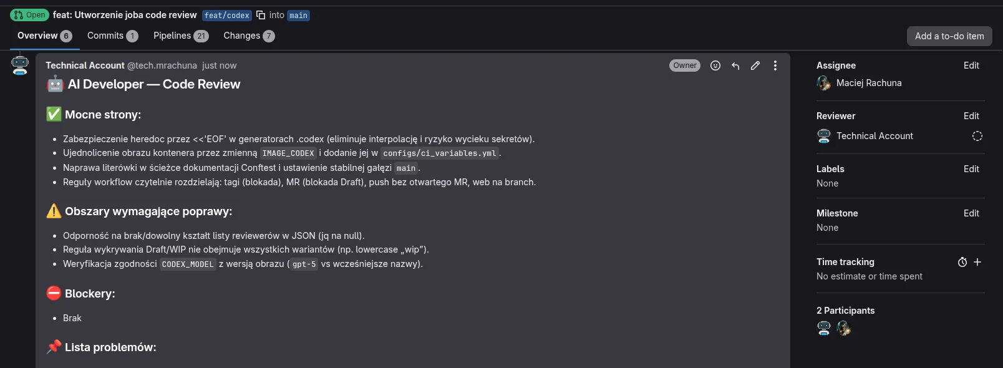Reply to the Technical Account comment
The width and height of the screenshot is (1003, 368).
[735, 65]
